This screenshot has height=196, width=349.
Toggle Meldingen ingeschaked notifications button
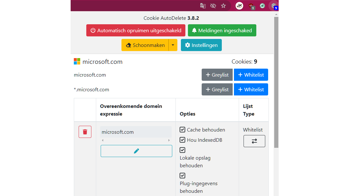(x=222, y=30)
